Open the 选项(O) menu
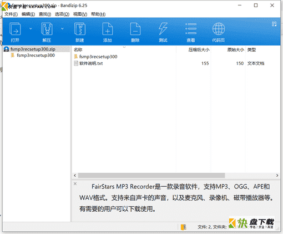283x234 pixels. 62,14
